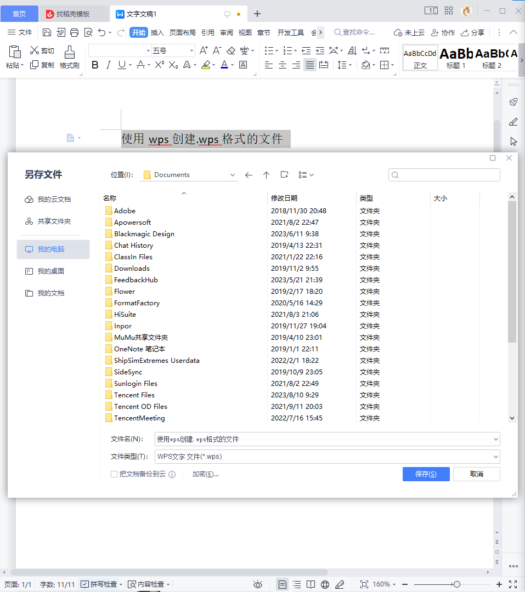Create a new folder in the save dialog

(x=284, y=174)
